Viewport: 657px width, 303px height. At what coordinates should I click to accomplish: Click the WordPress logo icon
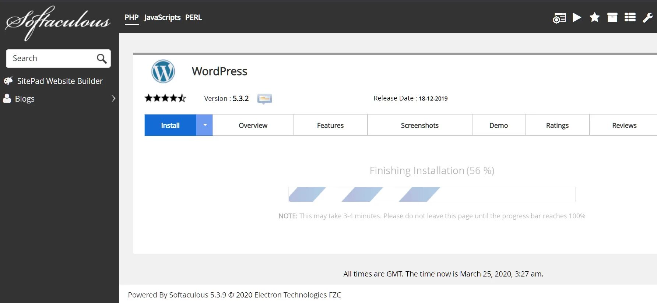pos(163,71)
